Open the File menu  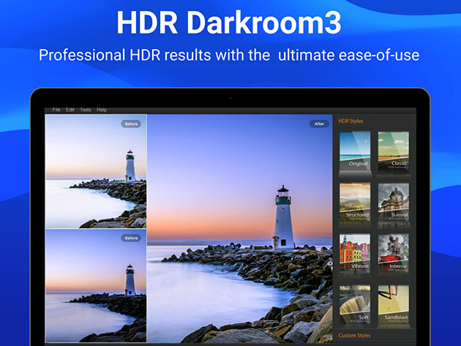(x=56, y=110)
